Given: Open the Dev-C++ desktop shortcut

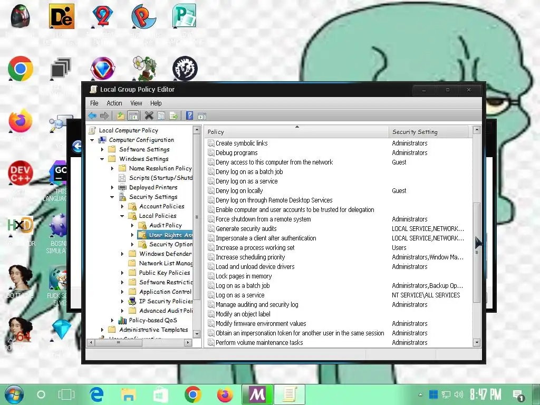Looking at the screenshot, I should 21,173.
